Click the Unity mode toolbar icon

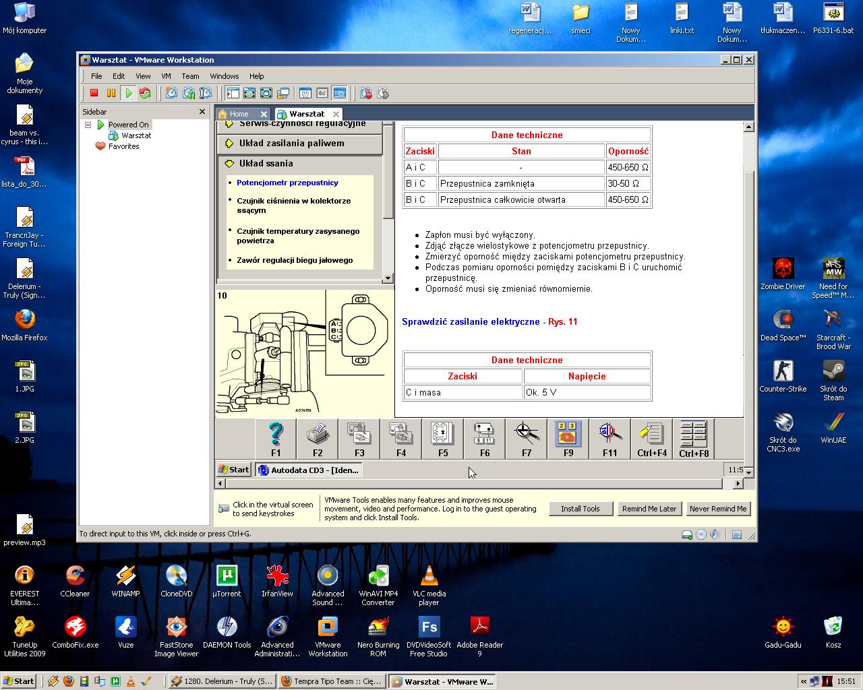coord(283,93)
